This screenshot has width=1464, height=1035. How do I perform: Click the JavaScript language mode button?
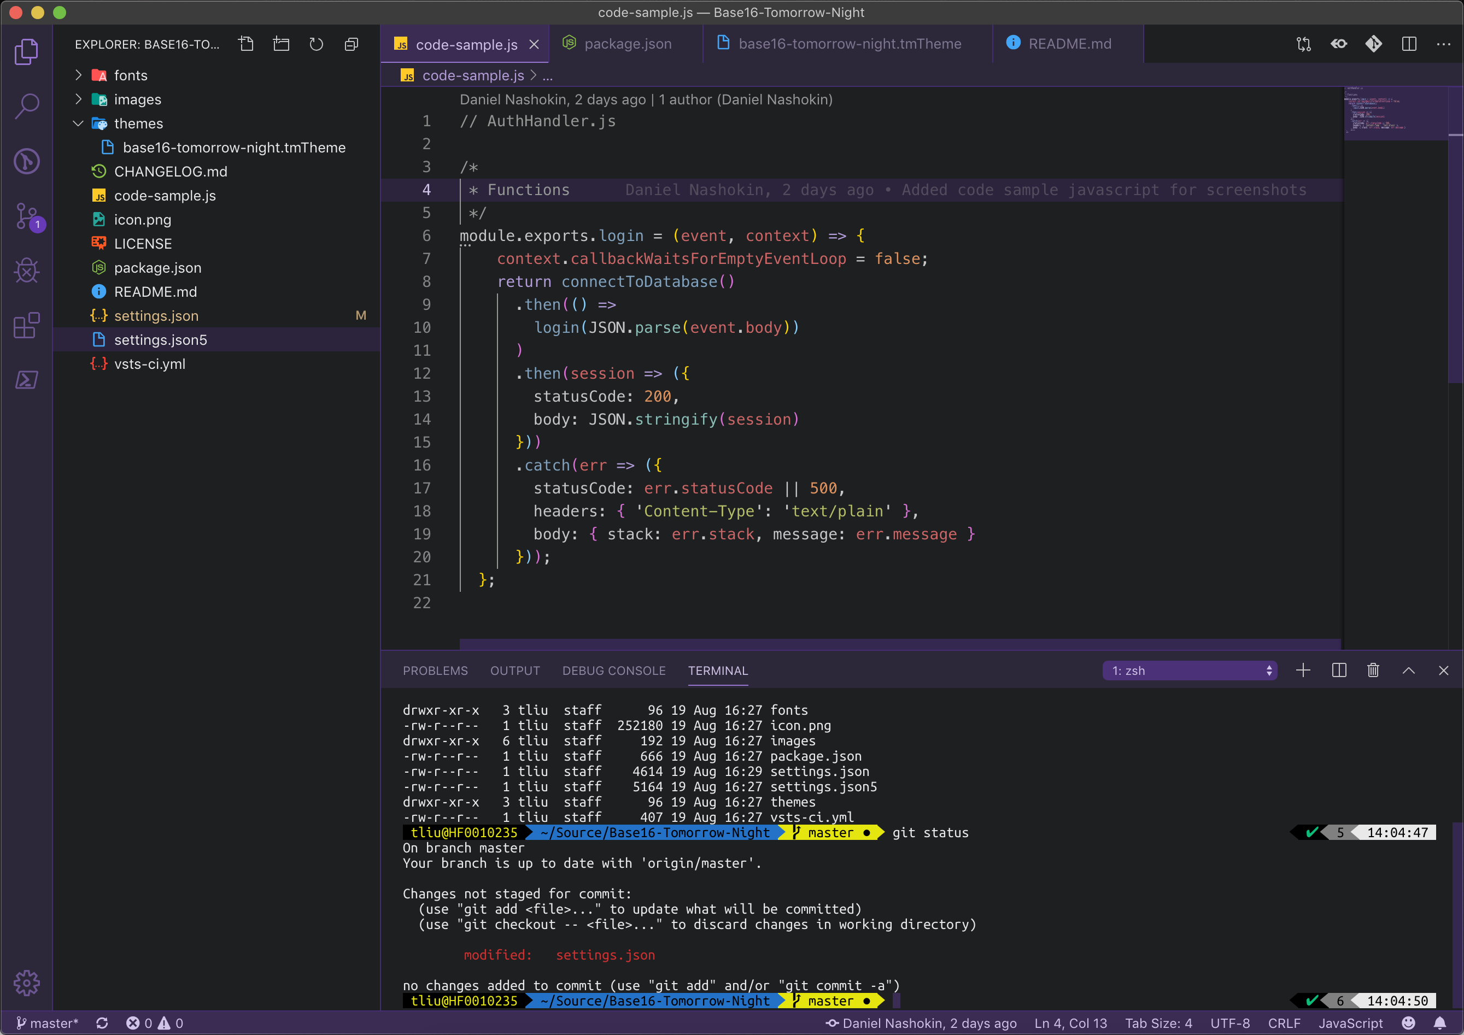click(1350, 1023)
